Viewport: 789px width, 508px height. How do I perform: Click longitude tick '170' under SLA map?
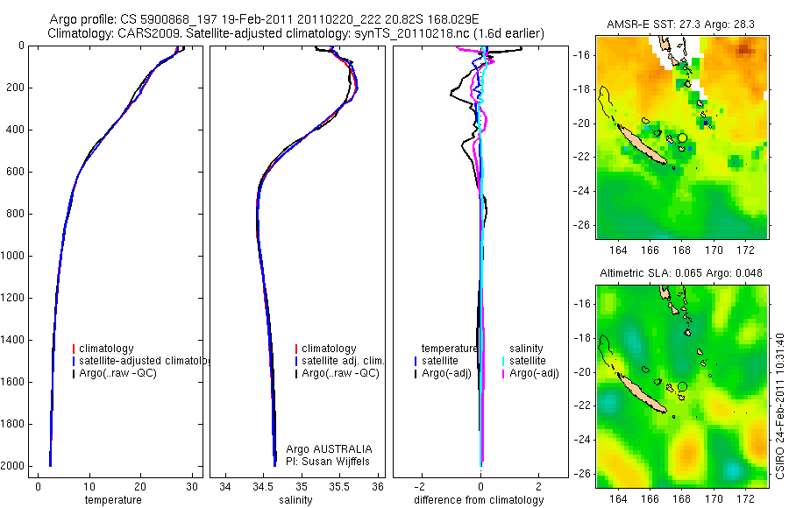click(x=714, y=499)
